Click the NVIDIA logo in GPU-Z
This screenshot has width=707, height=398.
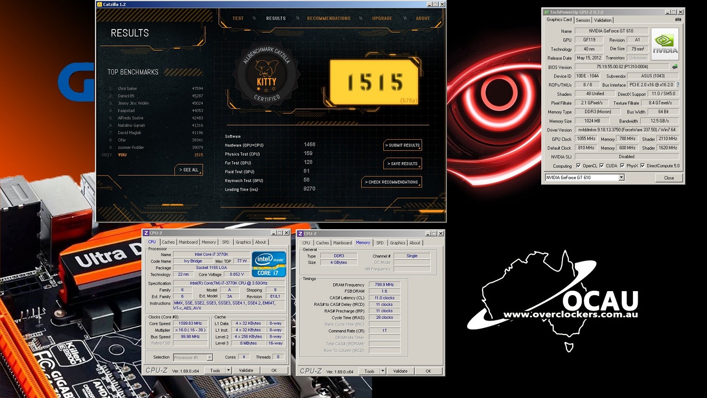tap(665, 44)
